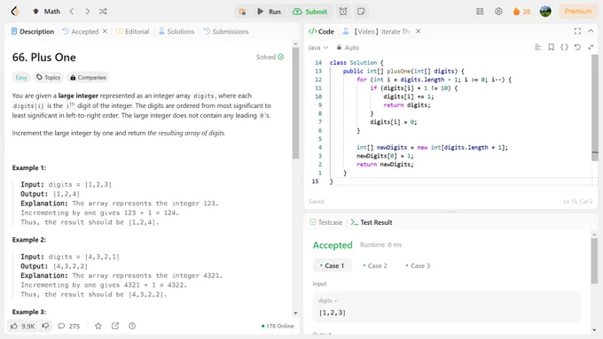Screen dimensions: 603x339
Task: Open the notes icon in top toolbar
Action: 361,12
